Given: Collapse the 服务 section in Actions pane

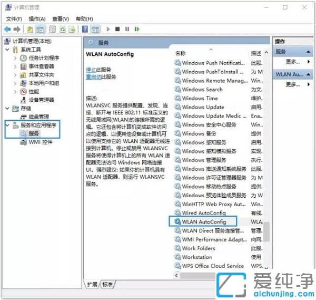Looking at the screenshot, I should point(308,52).
